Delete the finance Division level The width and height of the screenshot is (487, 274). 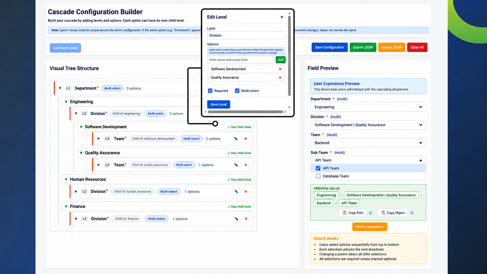pos(246,219)
